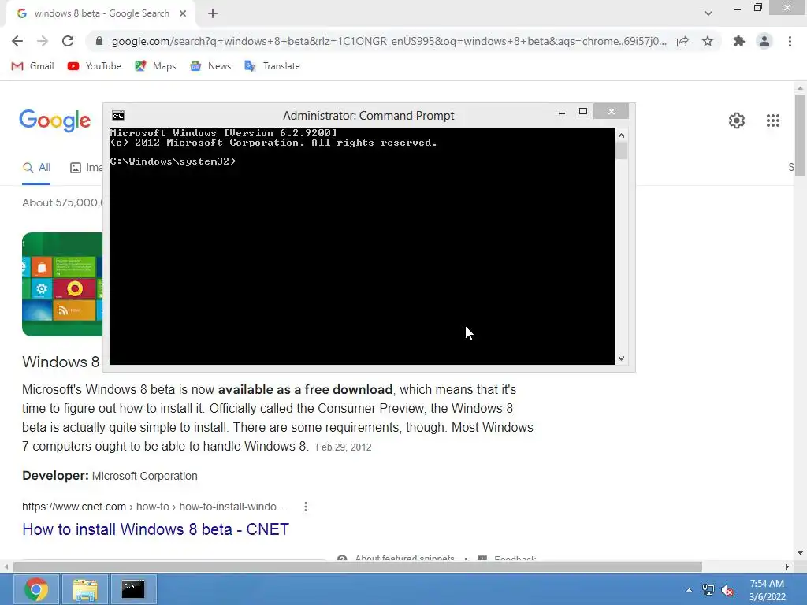This screenshot has width=807, height=605.
Task: Open the Translate bookmark
Action: (272, 66)
